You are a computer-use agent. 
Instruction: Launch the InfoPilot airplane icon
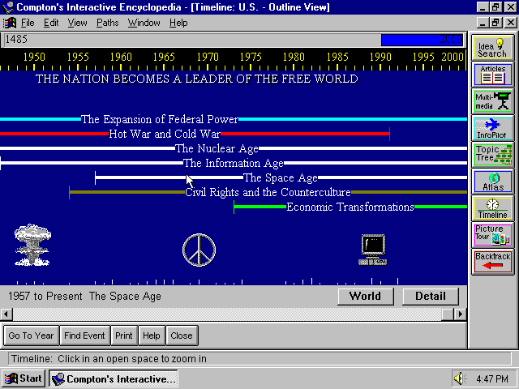pyautogui.click(x=492, y=128)
